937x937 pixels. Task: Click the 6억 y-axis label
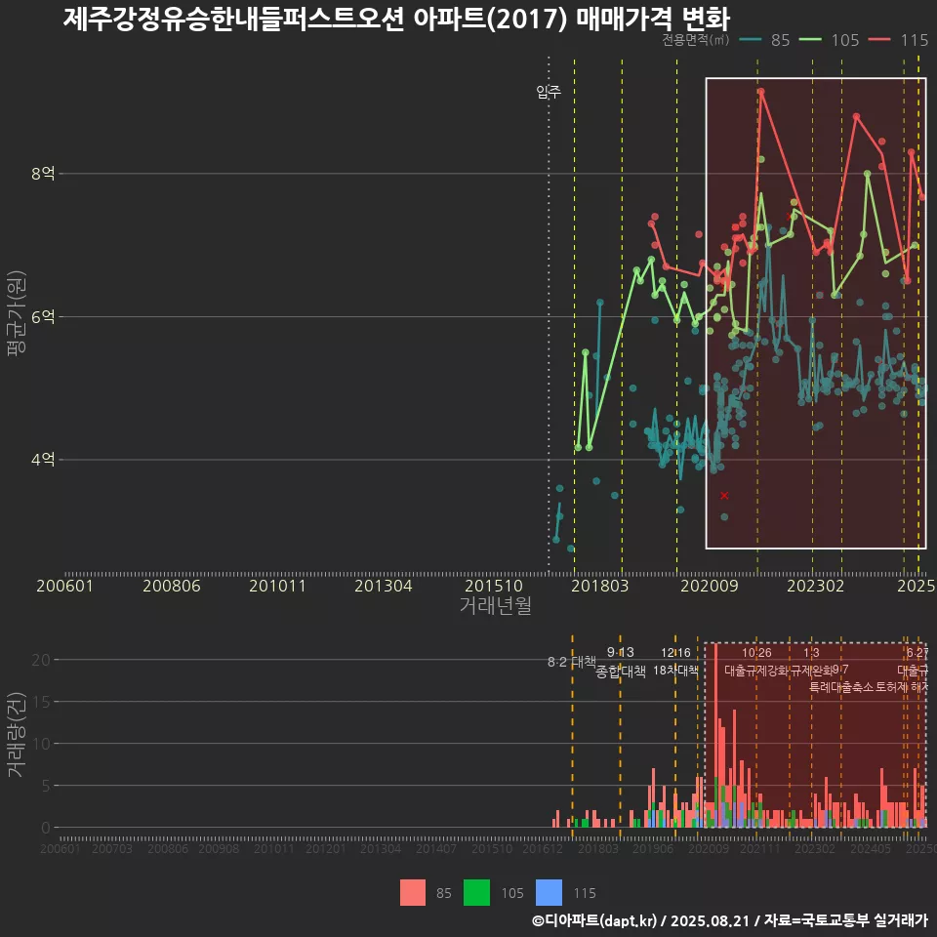[x=43, y=316]
